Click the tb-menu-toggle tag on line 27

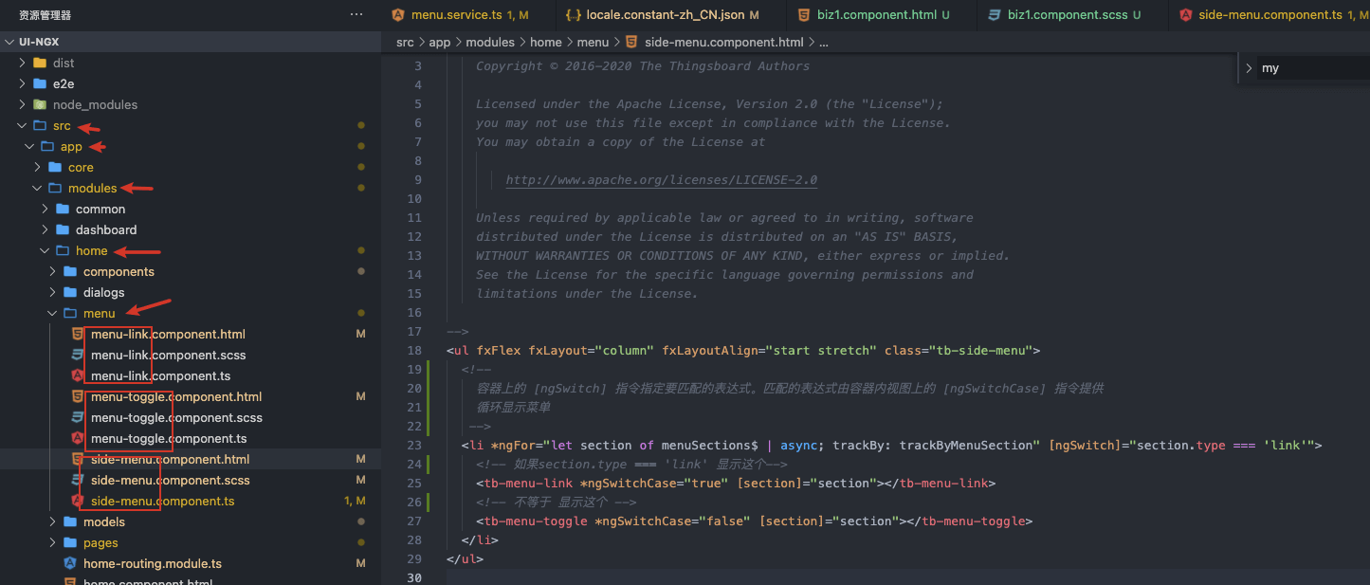pyautogui.click(x=535, y=521)
